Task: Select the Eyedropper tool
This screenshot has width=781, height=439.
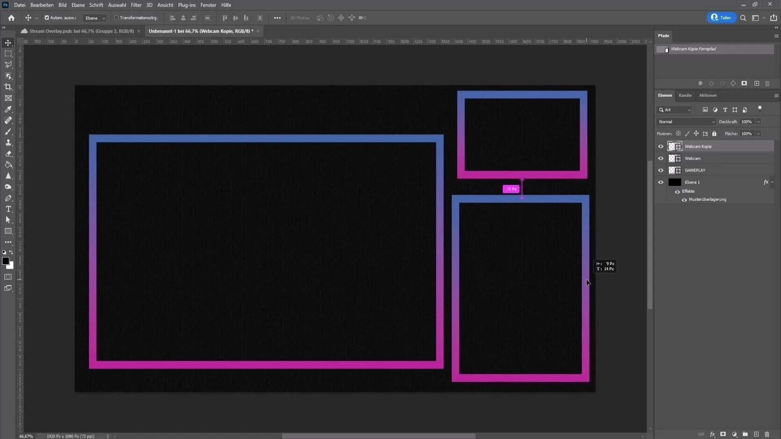Action: tap(8, 109)
